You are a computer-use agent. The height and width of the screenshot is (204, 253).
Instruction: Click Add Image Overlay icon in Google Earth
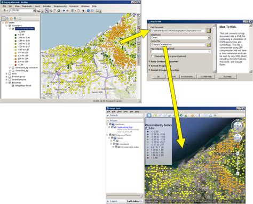click(170, 116)
